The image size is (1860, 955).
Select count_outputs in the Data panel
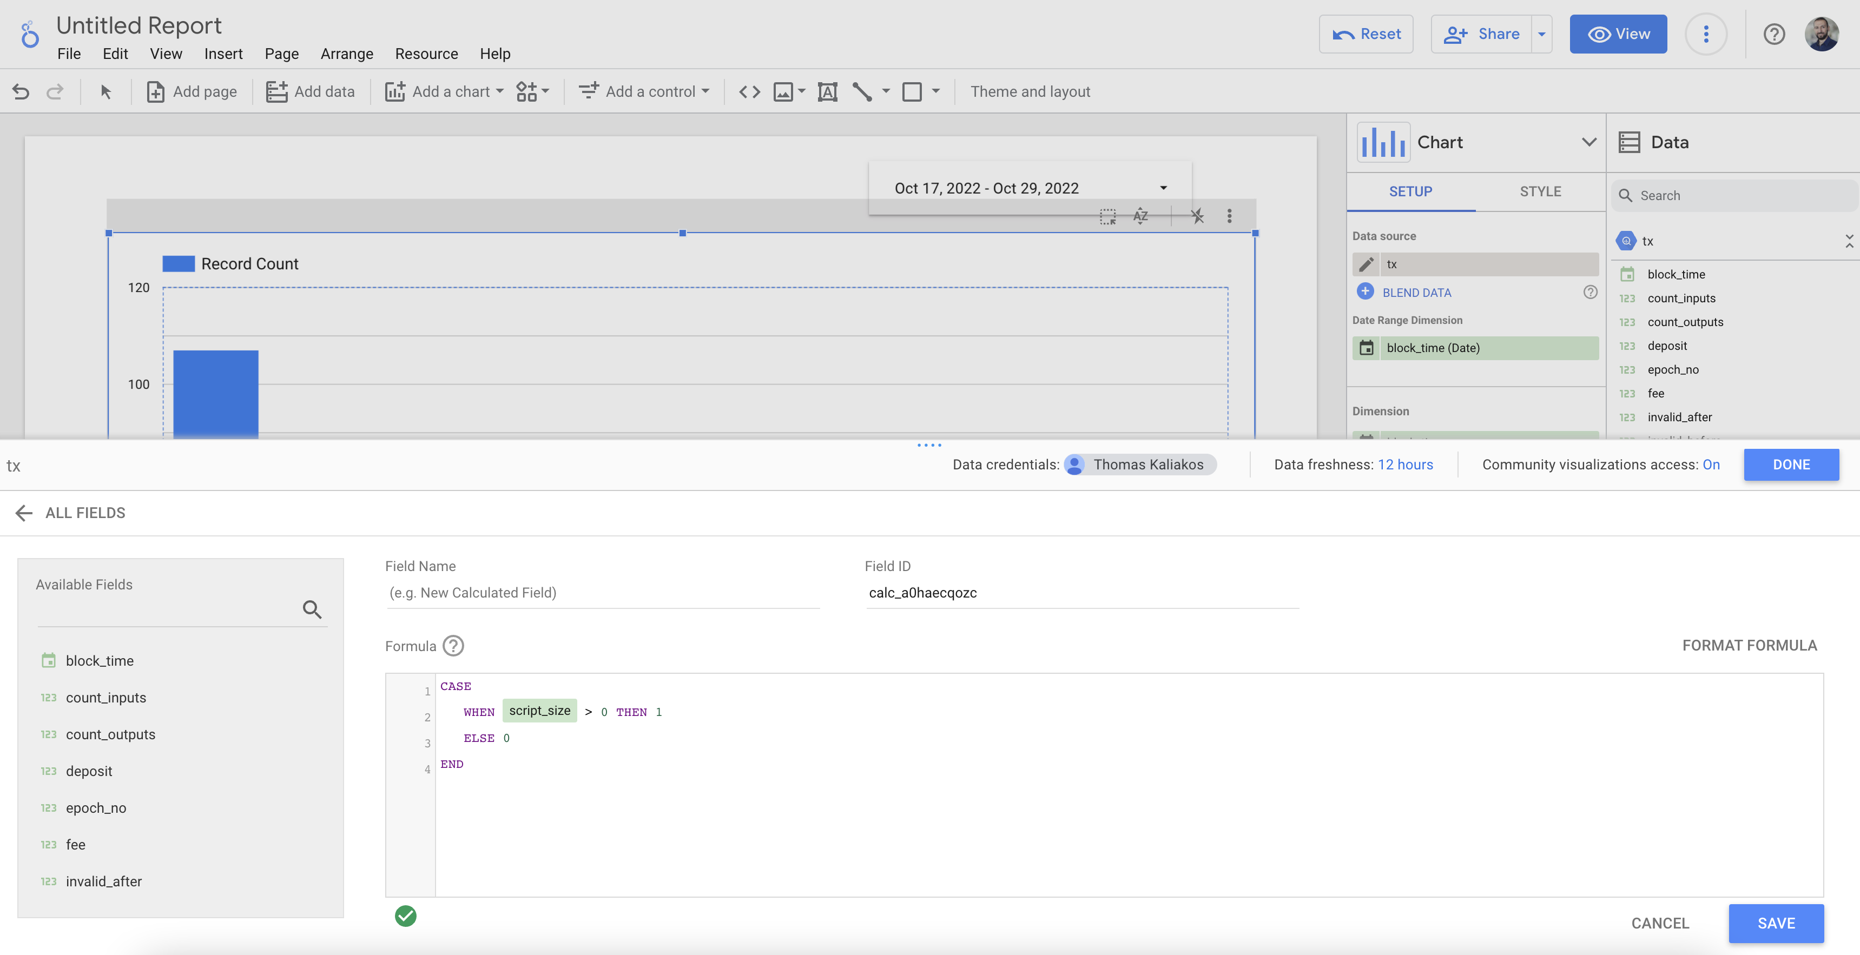pos(1685,322)
